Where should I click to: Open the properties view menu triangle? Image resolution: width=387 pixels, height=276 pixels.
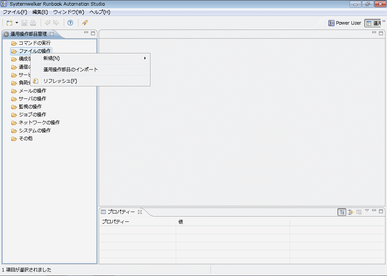[x=367, y=211]
